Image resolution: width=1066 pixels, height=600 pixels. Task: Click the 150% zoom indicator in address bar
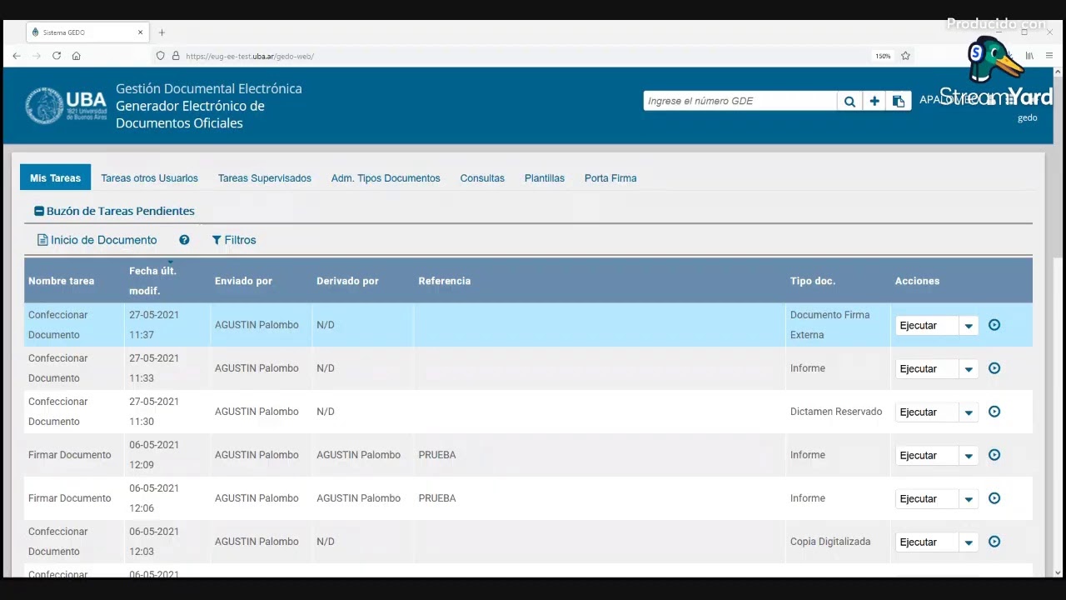pyautogui.click(x=882, y=57)
